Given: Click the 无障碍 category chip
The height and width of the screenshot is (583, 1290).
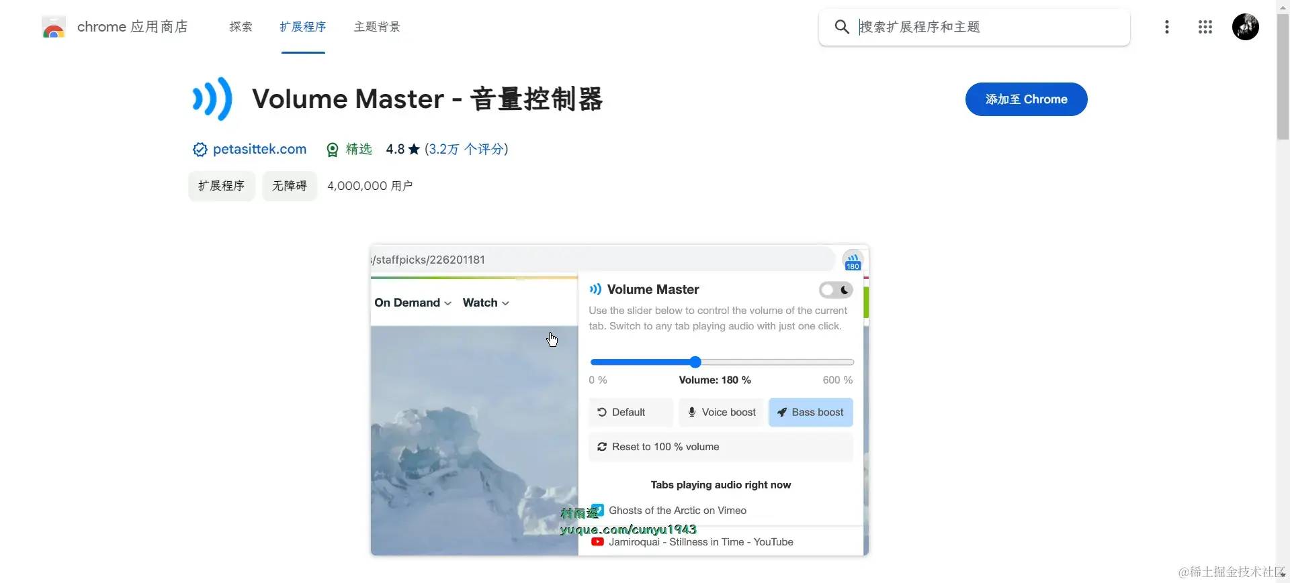Looking at the screenshot, I should point(289,186).
